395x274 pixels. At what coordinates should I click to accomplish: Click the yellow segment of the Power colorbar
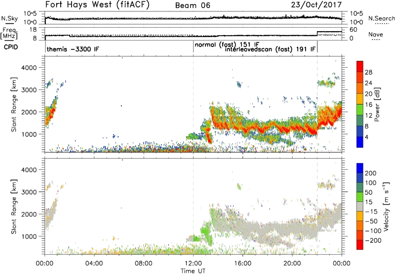(x=360, y=99)
